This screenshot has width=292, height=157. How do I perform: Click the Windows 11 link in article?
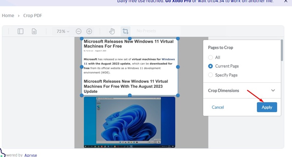pyautogui.click(x=168, y=59)
